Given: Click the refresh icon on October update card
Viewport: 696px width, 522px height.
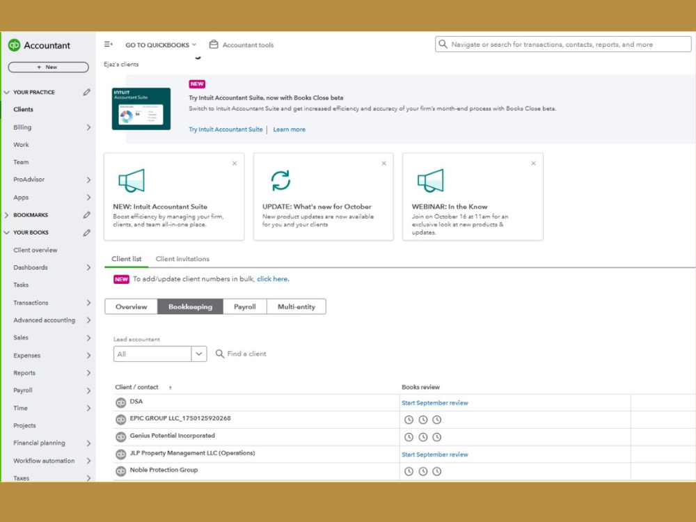Looking at the screenshot, I should [280, 181].
